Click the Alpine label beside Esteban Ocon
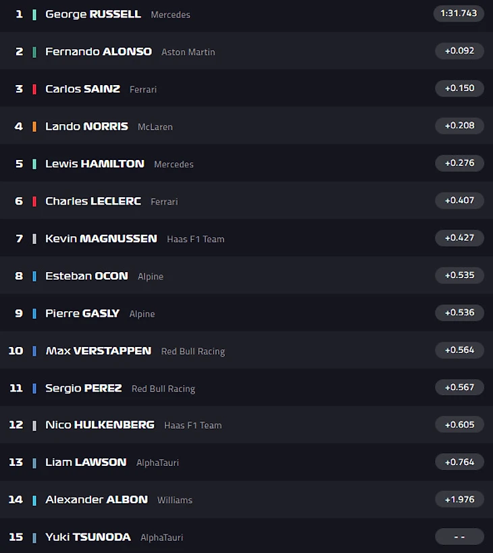This screenshot has height=553, width=493. [x=151, y=276]
